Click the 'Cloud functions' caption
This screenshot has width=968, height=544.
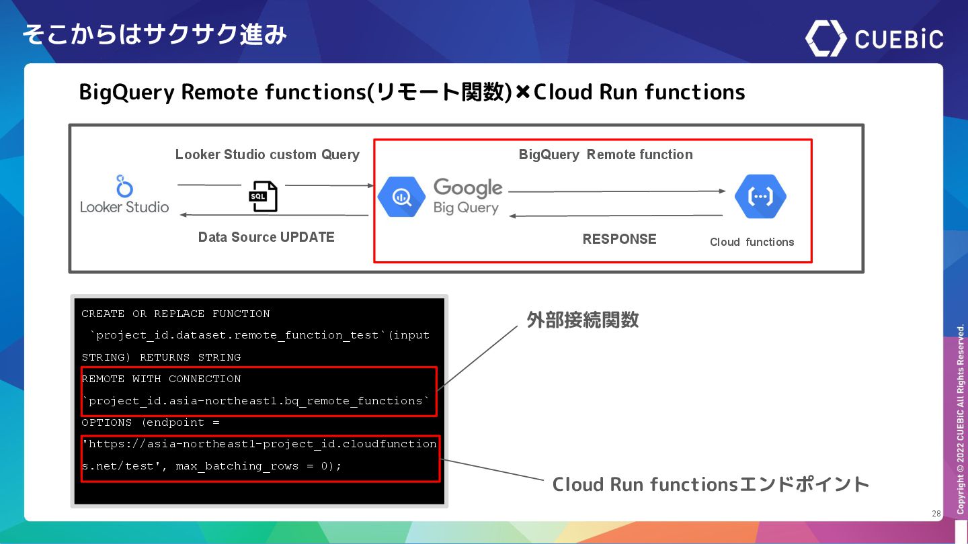click(752, 242)
